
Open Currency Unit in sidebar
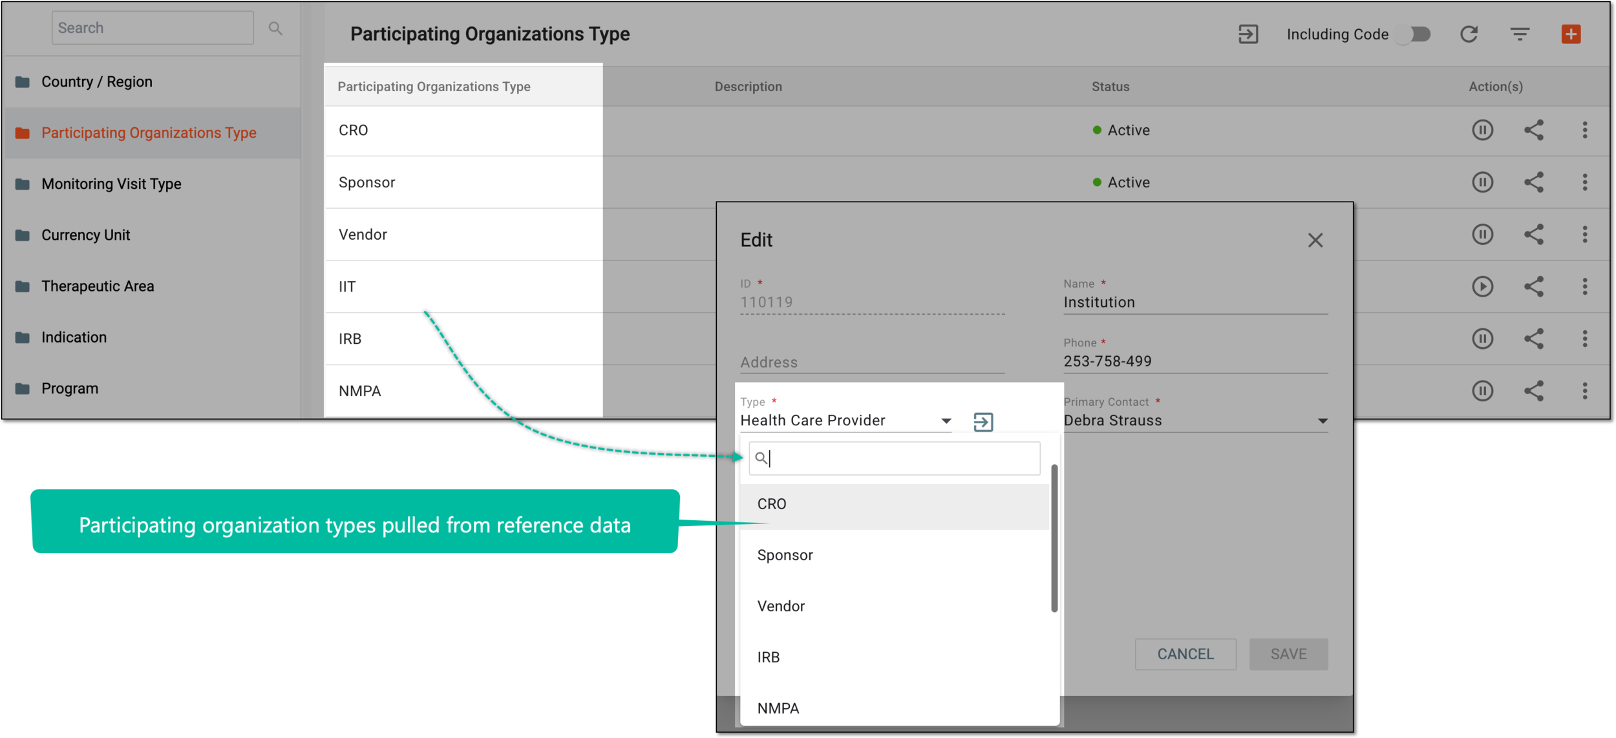tap(153, 235)
